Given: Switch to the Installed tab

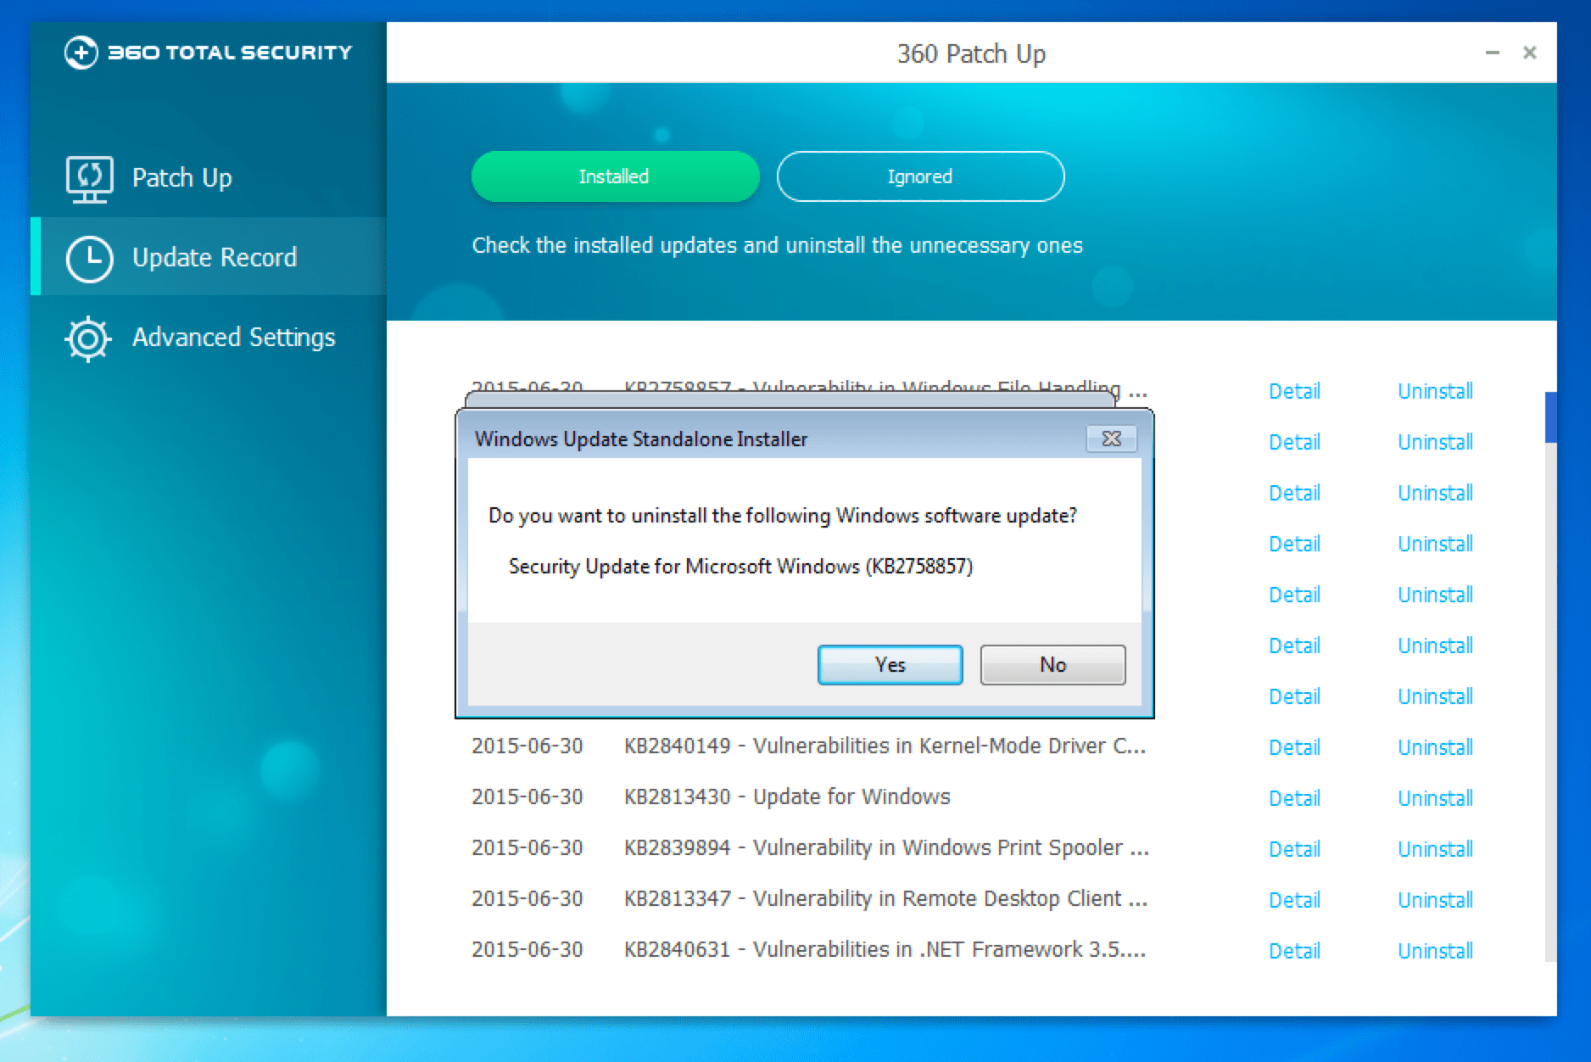Looking at the screenshot, I should tap(614, 176).
